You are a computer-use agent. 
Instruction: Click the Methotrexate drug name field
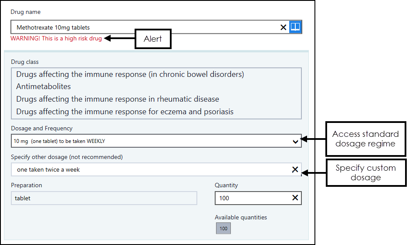pos(144,27)
